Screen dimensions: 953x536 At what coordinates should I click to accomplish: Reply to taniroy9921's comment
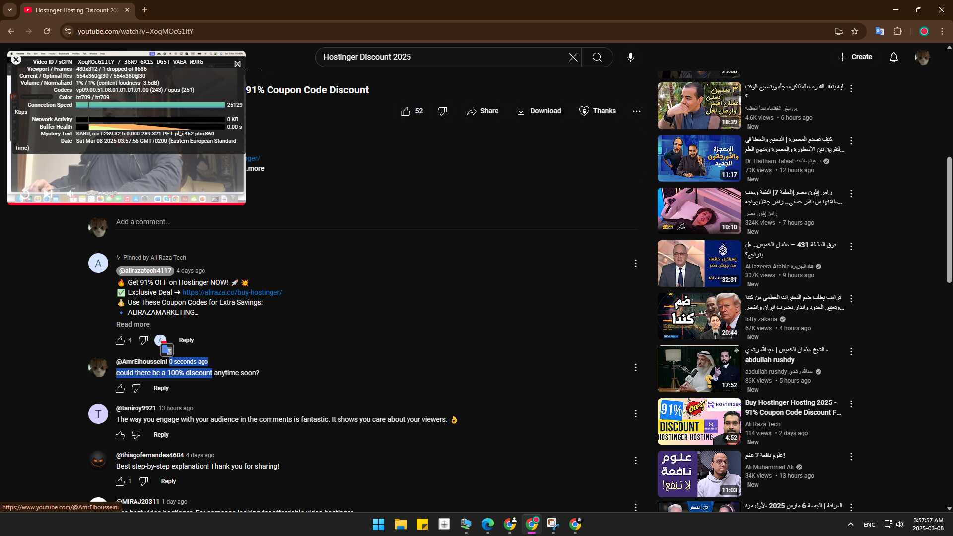click(161, 435)
